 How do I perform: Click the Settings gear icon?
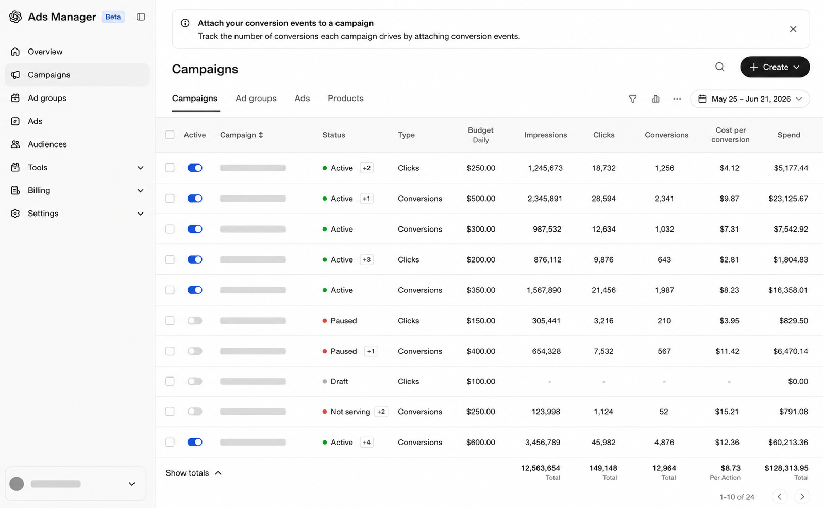point(15,214)
